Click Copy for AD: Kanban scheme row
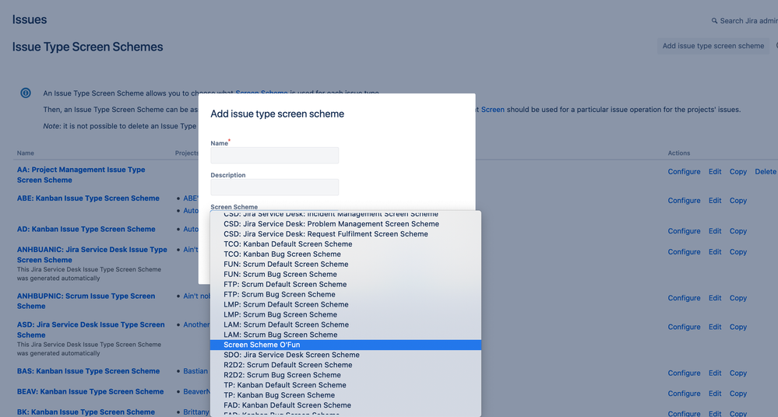This screenshot has height=417, width=778. point(738,231)
